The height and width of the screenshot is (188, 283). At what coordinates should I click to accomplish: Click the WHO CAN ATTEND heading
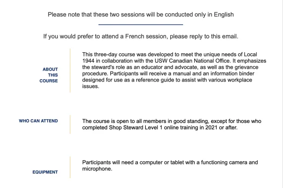pyautogui.click(x=38, y=121)
